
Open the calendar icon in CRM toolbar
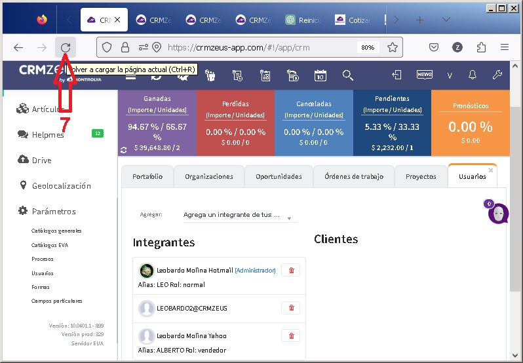(320, 75)
